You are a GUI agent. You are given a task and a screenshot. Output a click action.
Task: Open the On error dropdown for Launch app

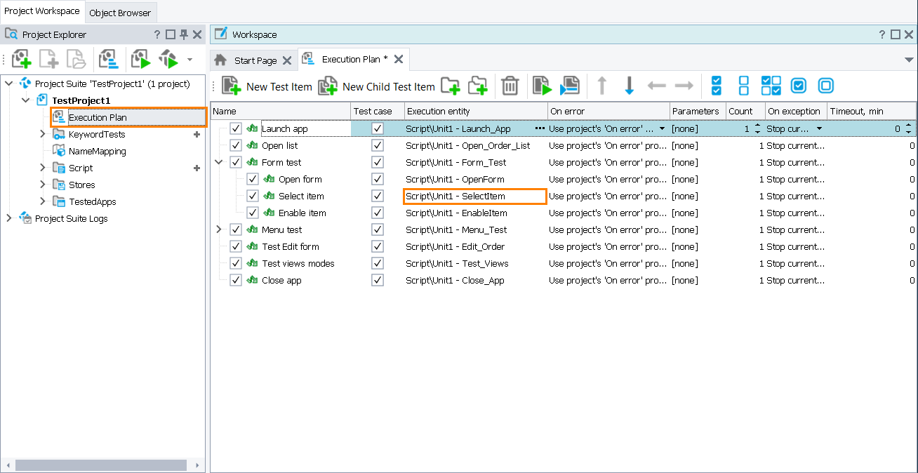pyautogui.click(x=663, y=128)
